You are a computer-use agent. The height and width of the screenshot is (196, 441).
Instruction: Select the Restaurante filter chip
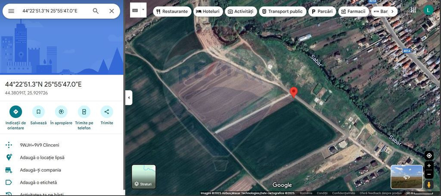172,12
